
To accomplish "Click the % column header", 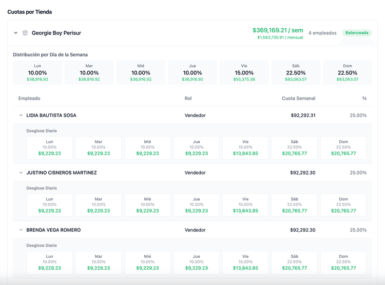I will [364, 98].
